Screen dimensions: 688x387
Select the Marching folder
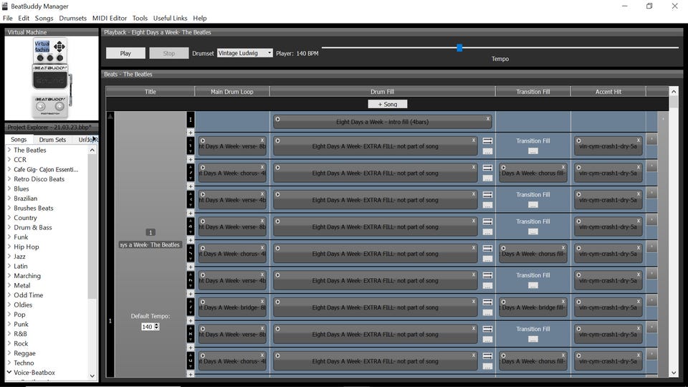point(27,275)
